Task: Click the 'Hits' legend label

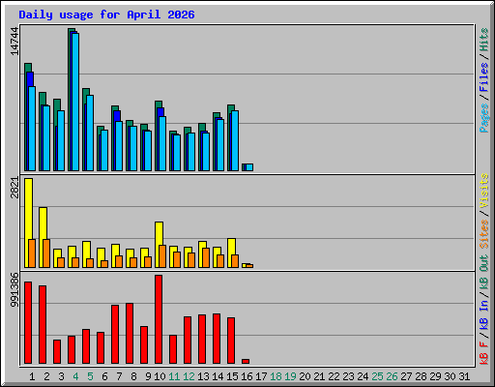Action: click(x=484, y=40)
